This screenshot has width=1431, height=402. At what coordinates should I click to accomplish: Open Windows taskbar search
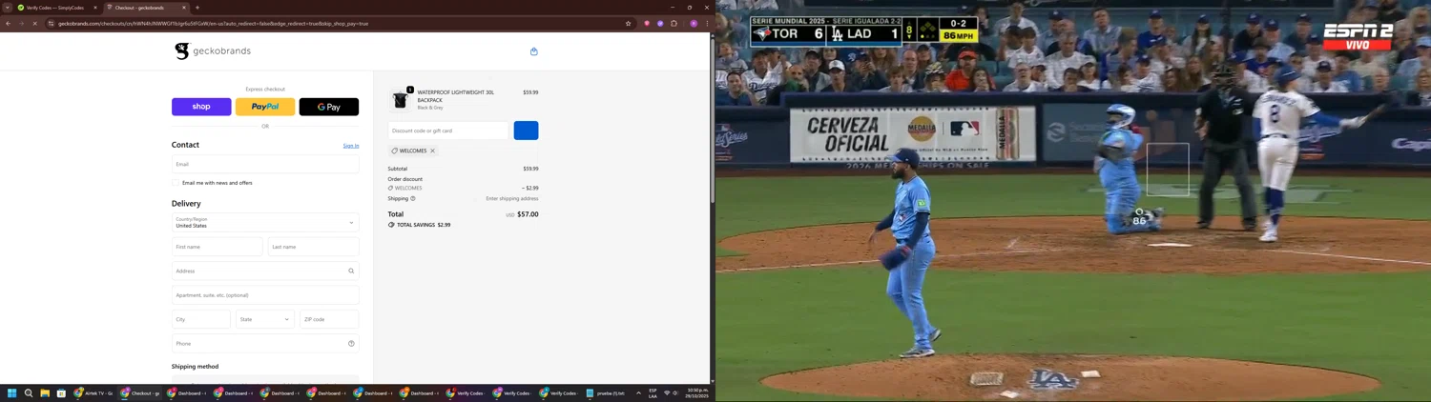click(29, 393)
